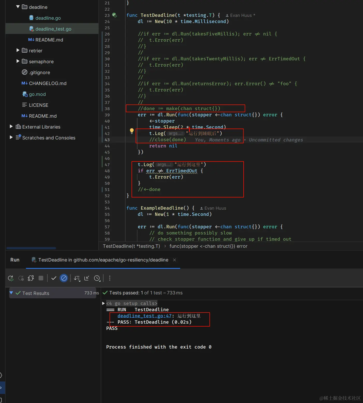The width and height of the screenshot is (363, 403).
Task: Click the deadline.go file icon
Action: point(31,18)
